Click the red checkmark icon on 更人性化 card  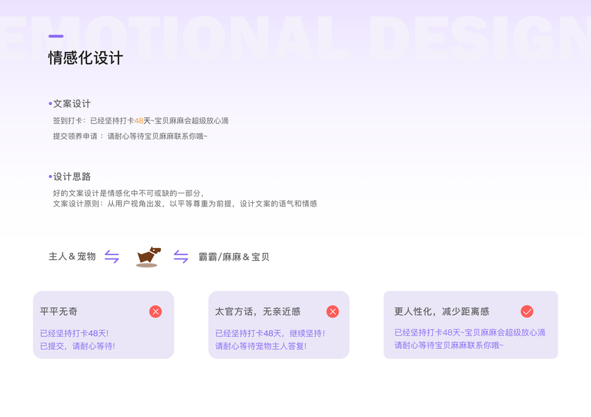coord(527,311)
